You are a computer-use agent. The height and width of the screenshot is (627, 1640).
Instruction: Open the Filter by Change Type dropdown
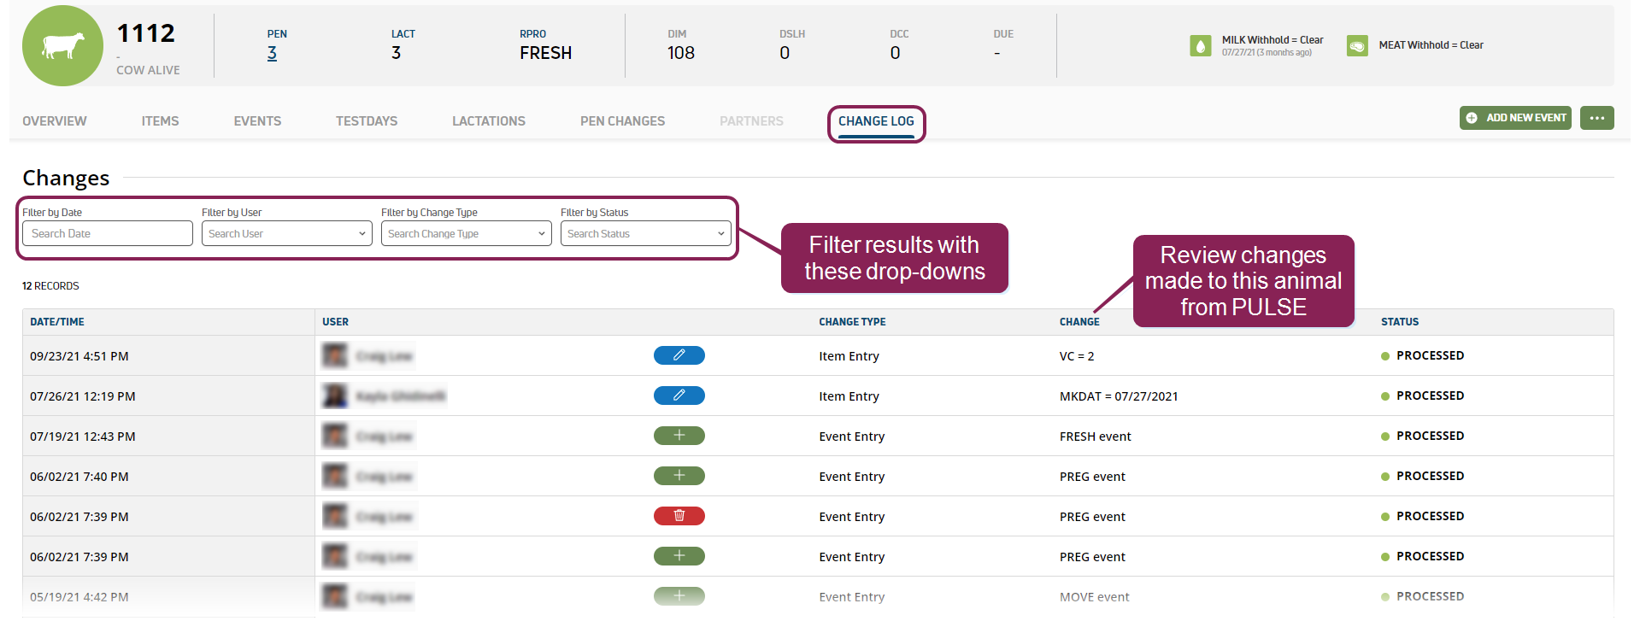coord(466,234)
